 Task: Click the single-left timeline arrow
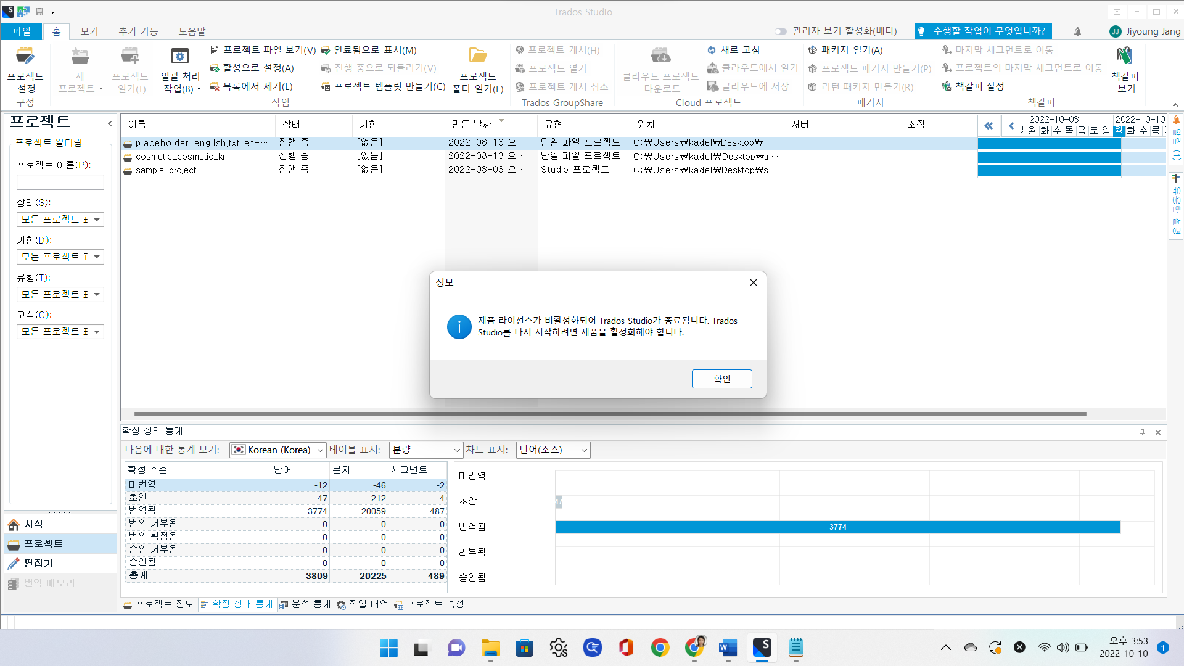pyautogui.click(x=1011, y=126)
